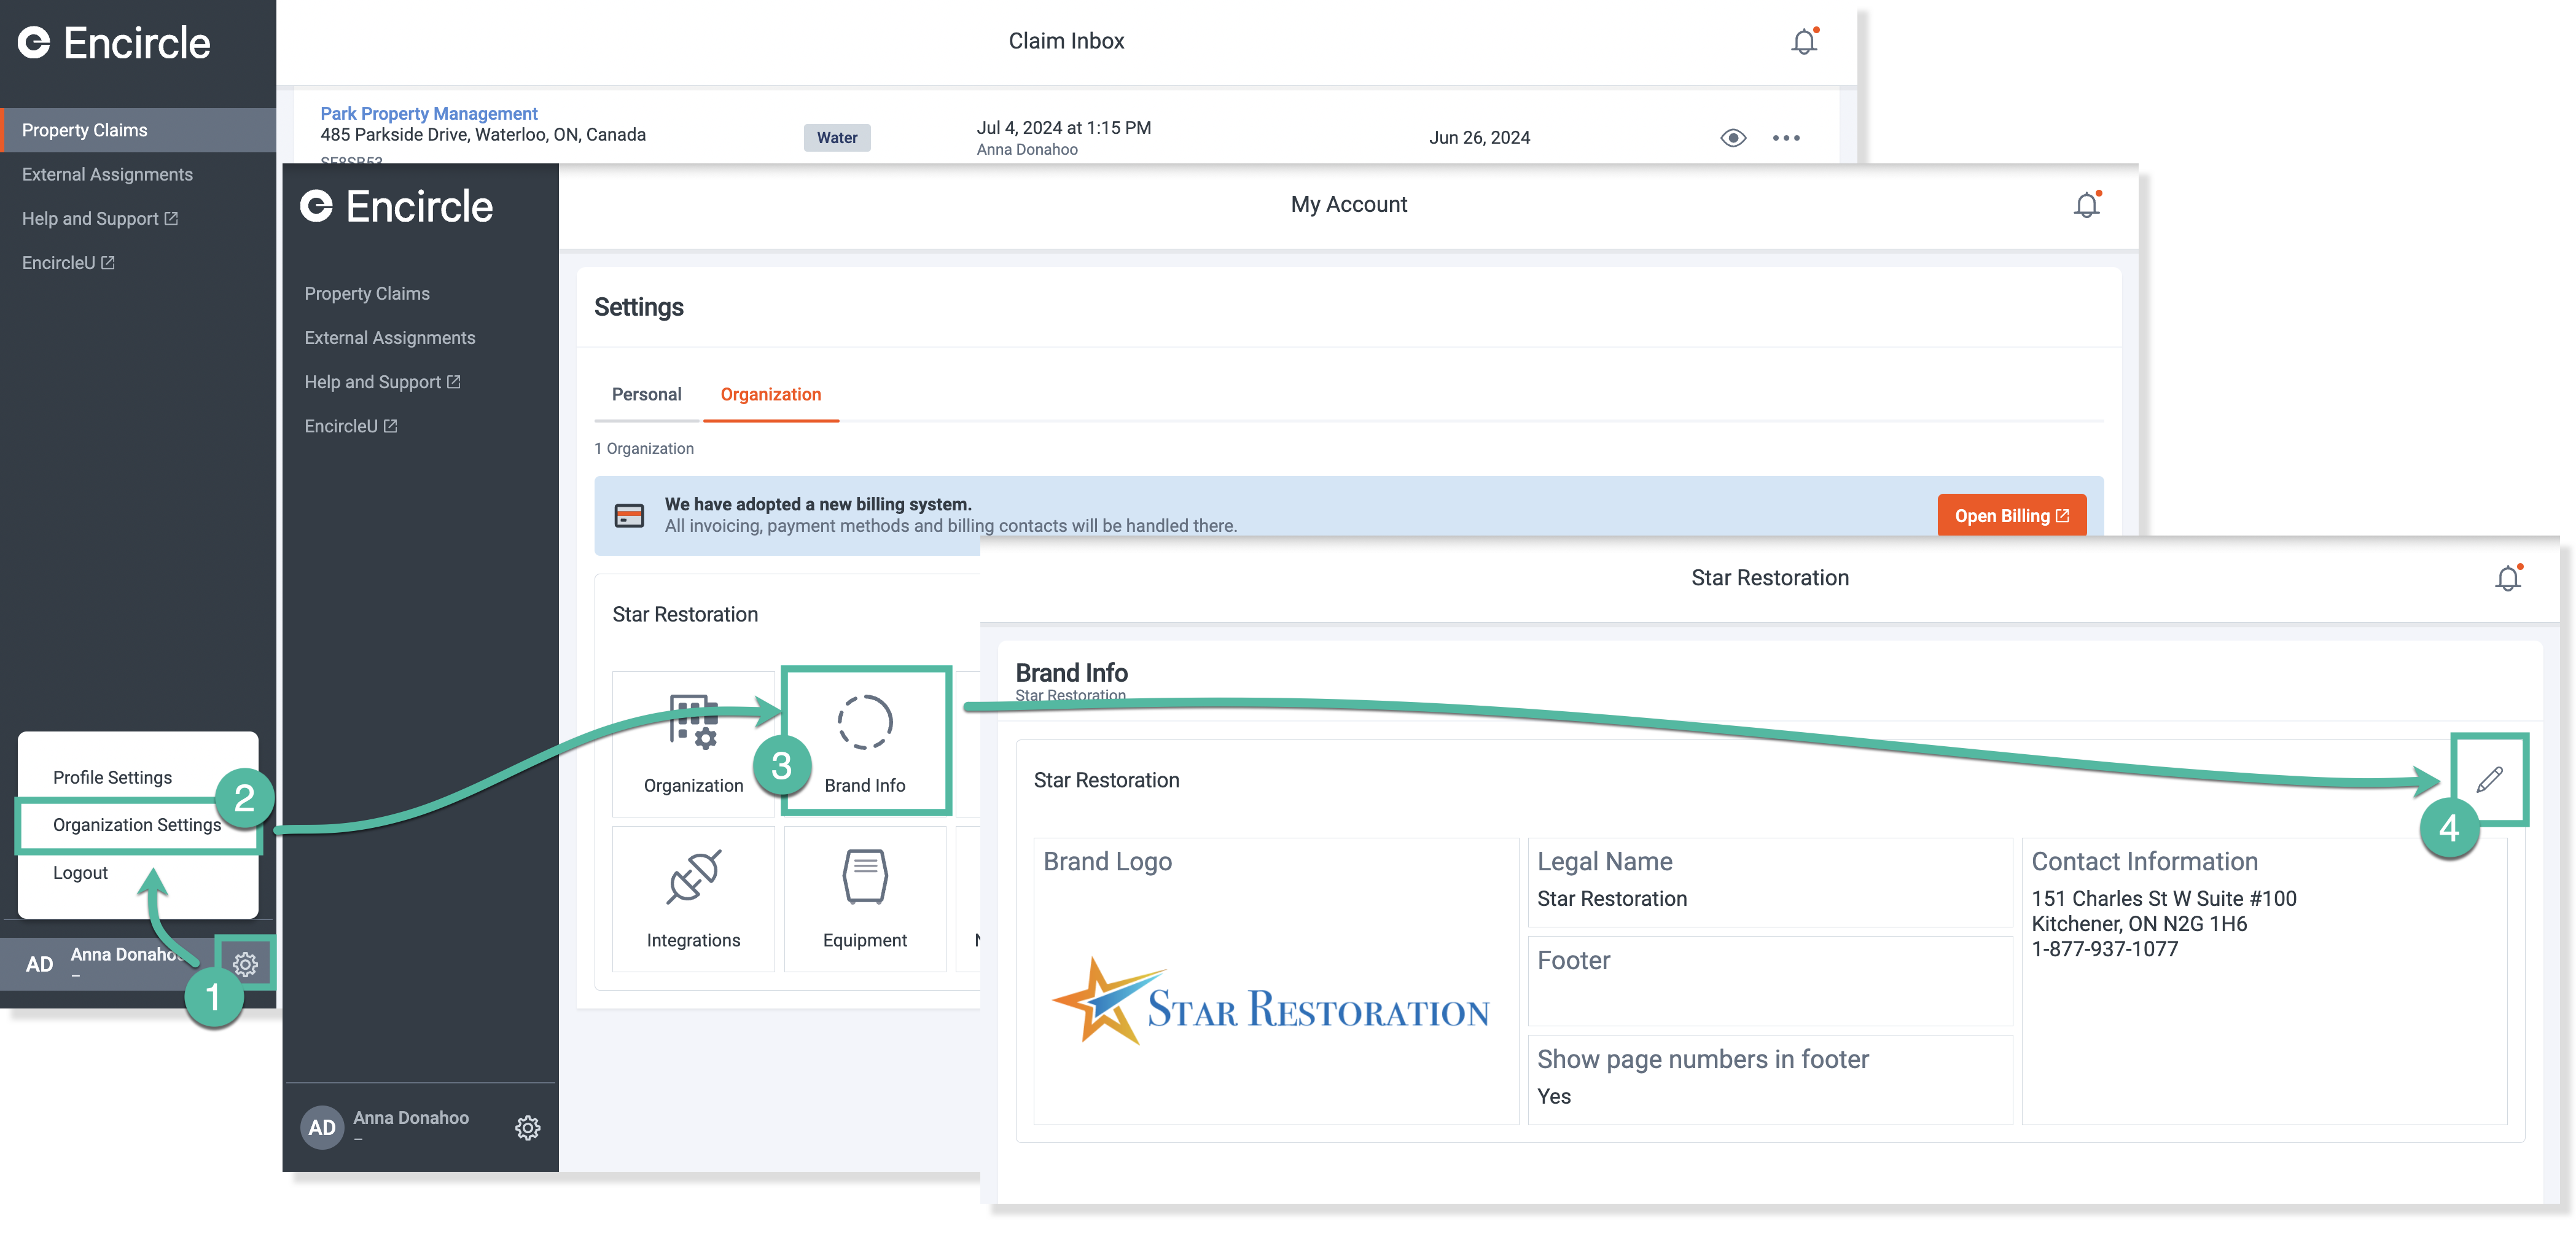Click the Star Restoration brand logo image
The height and width of the screenshot is (1248, 2576).
click(1270, 1001)
